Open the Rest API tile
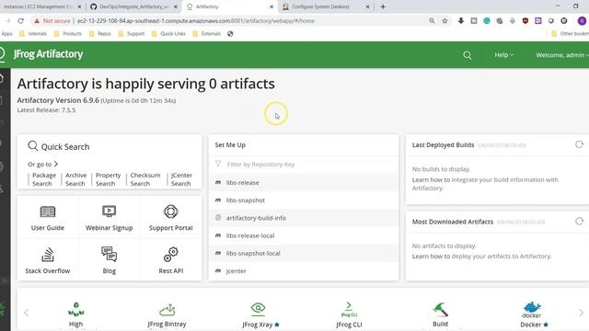The width and height of the screenshot is (589, 331). (170, 260)
